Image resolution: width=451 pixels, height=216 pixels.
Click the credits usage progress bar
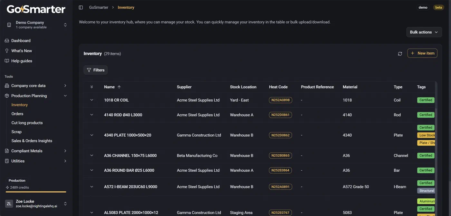36,192
